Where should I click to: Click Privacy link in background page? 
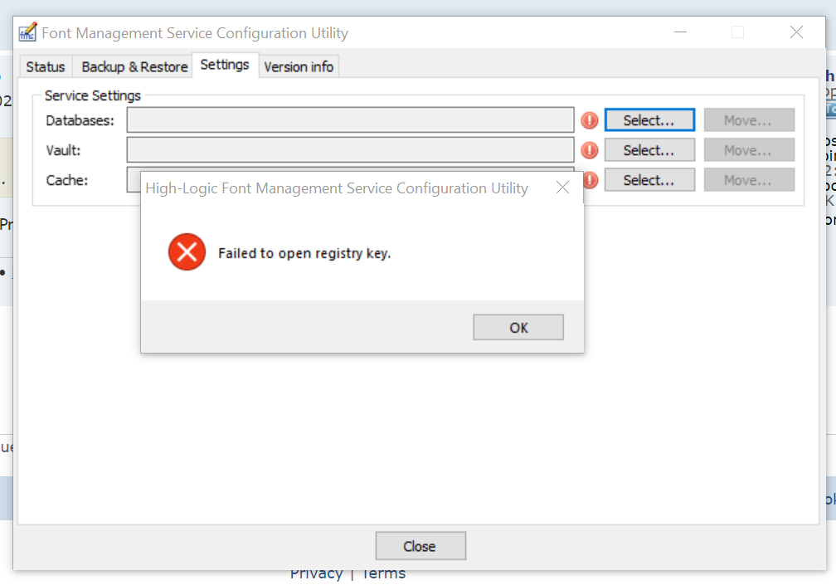pos(316,575)
